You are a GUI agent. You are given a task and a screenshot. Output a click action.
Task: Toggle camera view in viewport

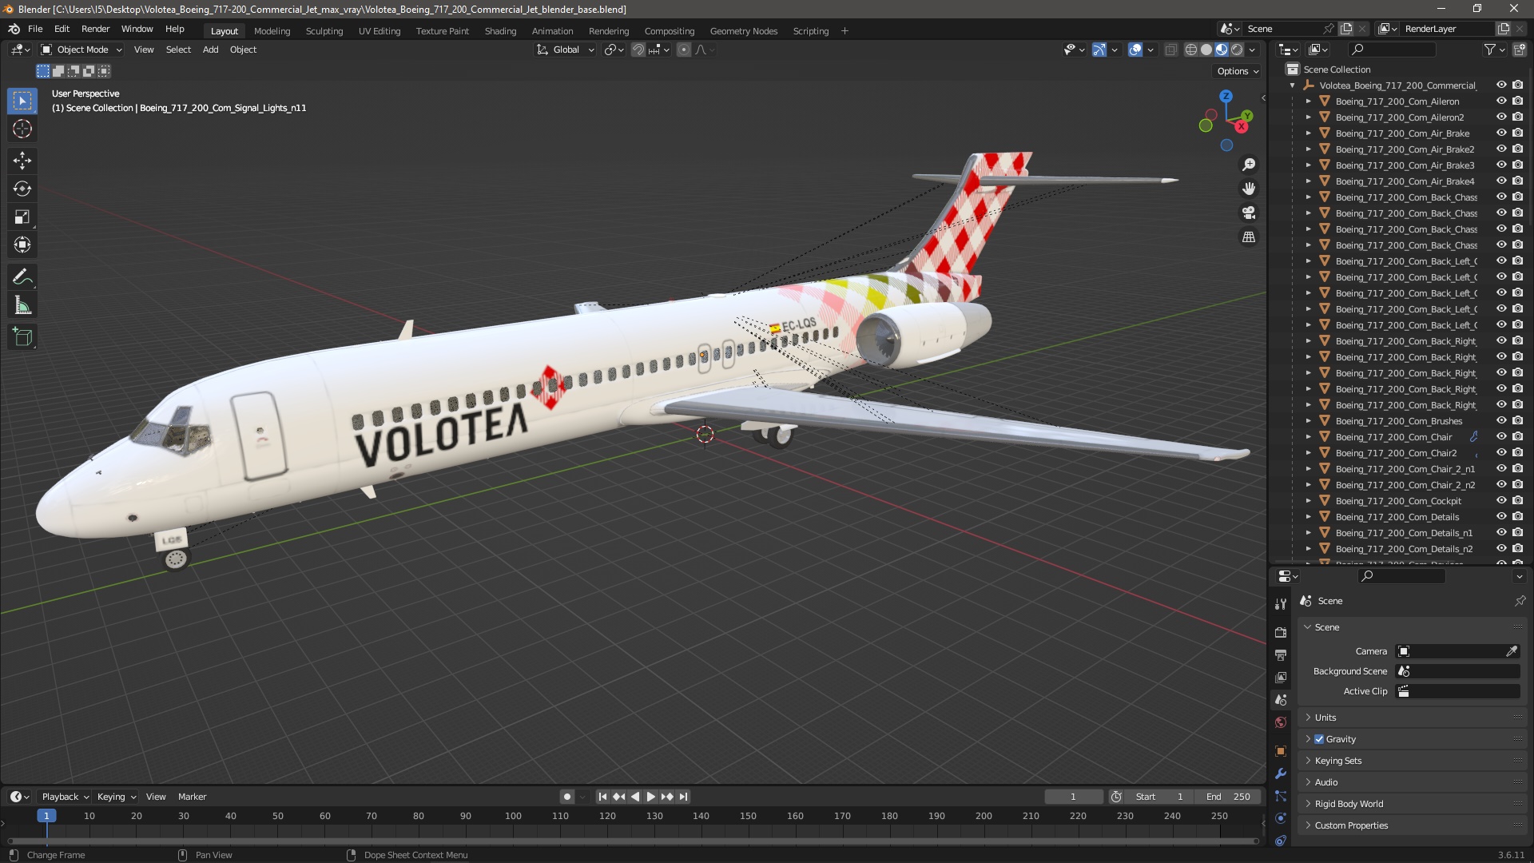pyautogui.click(x=1248, y=213)
